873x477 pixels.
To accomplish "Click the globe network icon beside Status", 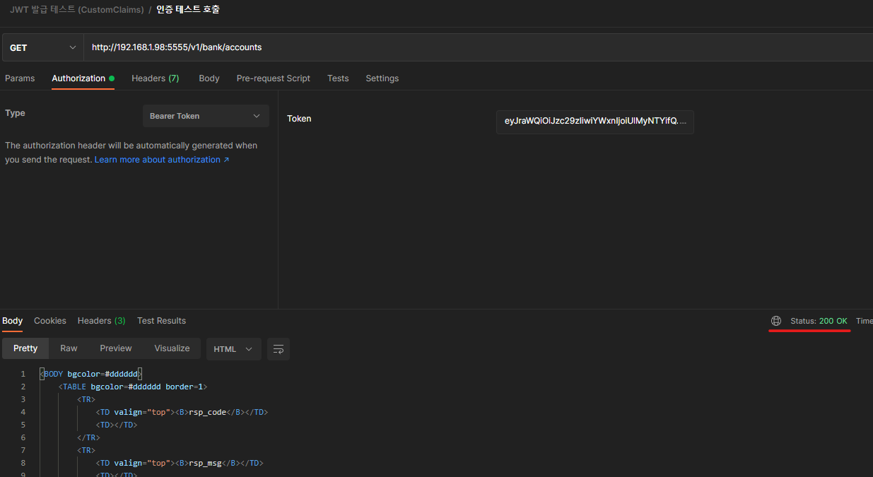I will point(776,321).
